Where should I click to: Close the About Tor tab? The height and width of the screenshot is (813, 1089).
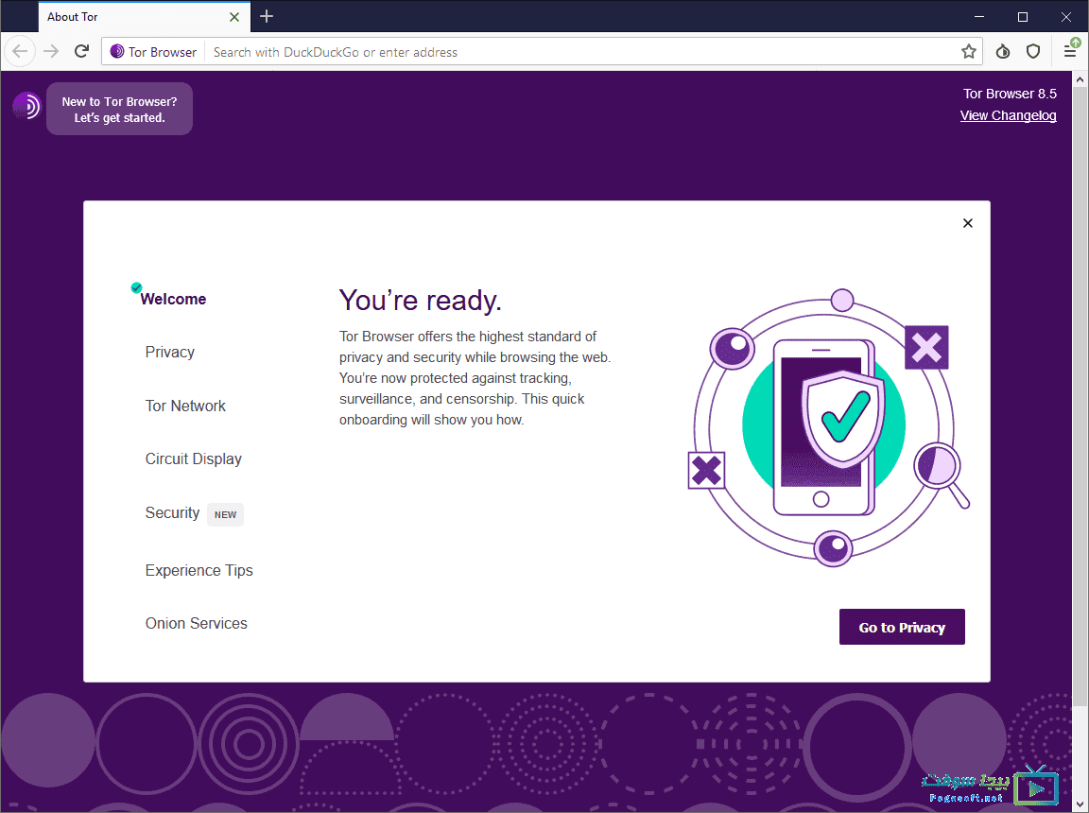[234, 17]
